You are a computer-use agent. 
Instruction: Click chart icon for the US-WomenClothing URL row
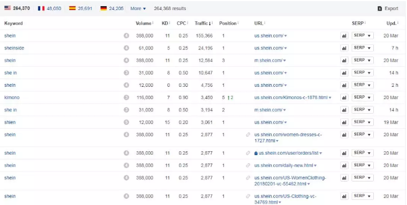pos(344,178)
